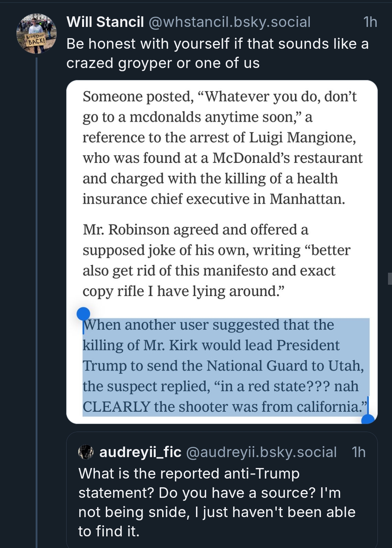This screenshot has height=548, width=392.
Task: Tap the "Someone posted" paragraph in the image
Action: coord(222,148)
